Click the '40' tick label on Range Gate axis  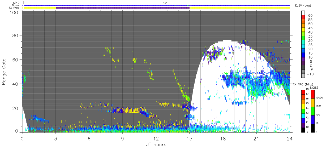tap(15, 84)
